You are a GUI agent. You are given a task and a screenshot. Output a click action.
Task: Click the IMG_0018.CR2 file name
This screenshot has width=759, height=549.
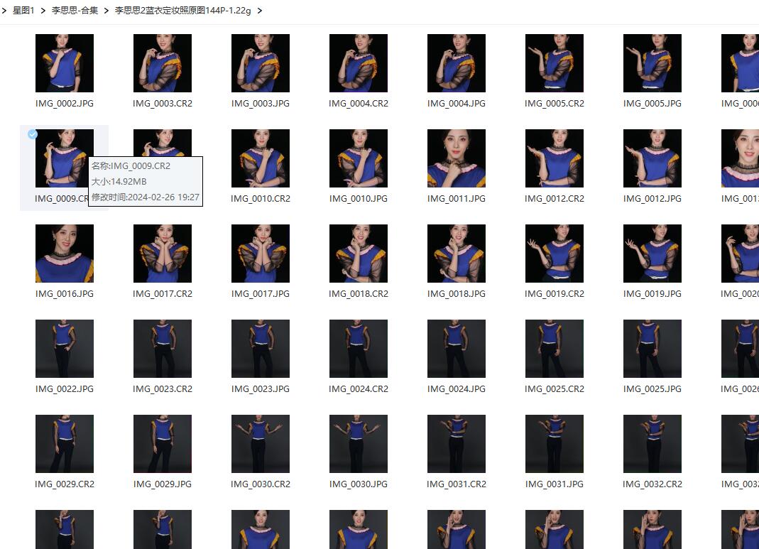pos(359,293)
